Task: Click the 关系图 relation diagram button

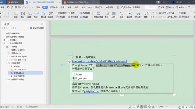Action: pos(61,17)
